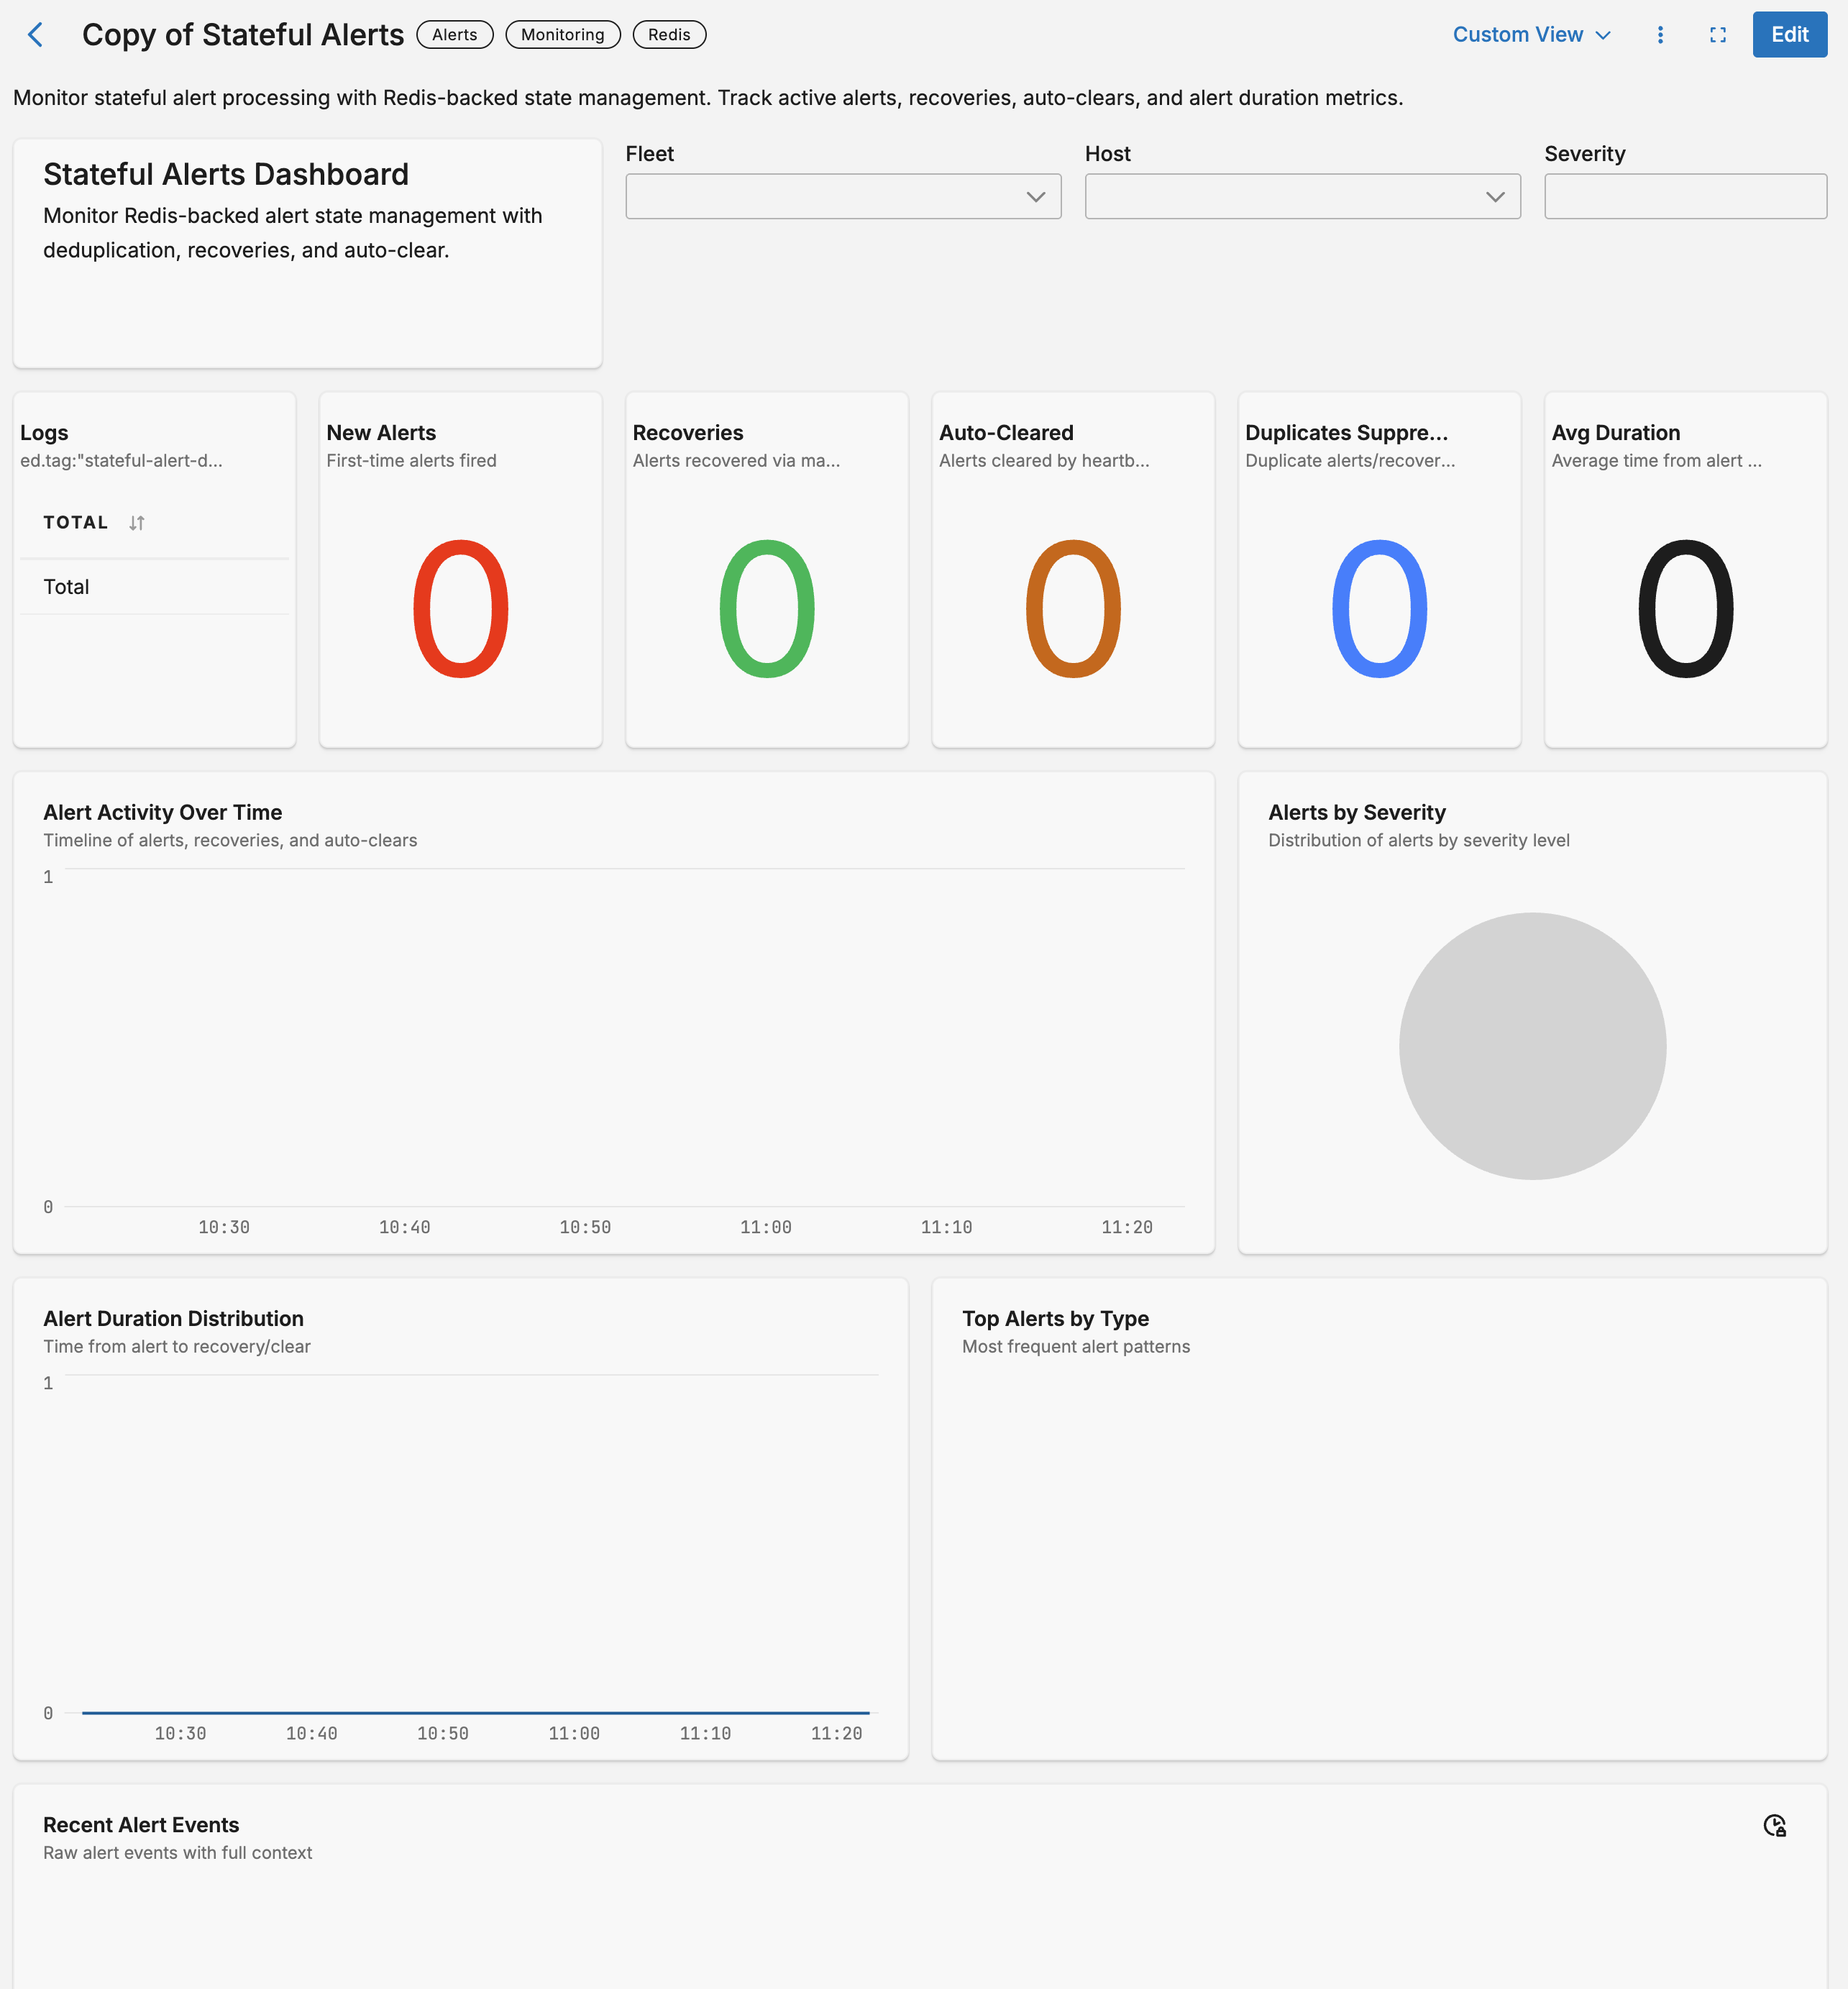The height and width of the screenshot is (1989, 1848).
Task: Click the pie chart under Alerts by Severity
Action: point(1532,1045)
